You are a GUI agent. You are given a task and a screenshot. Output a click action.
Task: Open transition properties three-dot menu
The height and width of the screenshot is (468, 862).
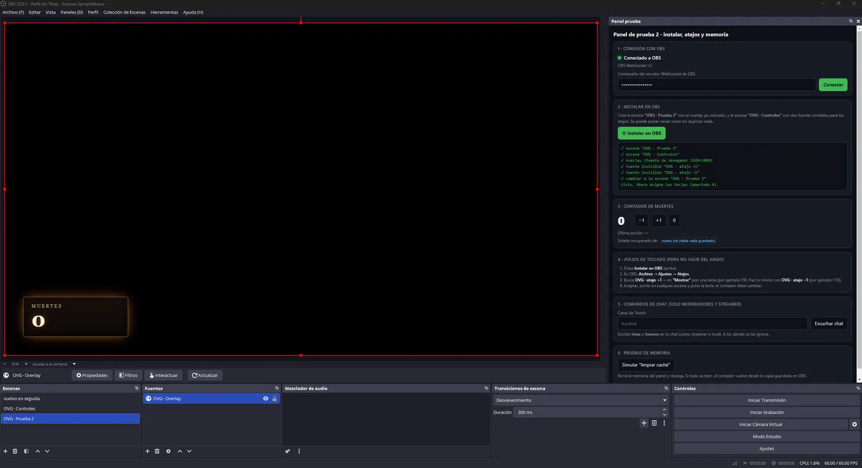pyautogui.click(x=664, y=423)
